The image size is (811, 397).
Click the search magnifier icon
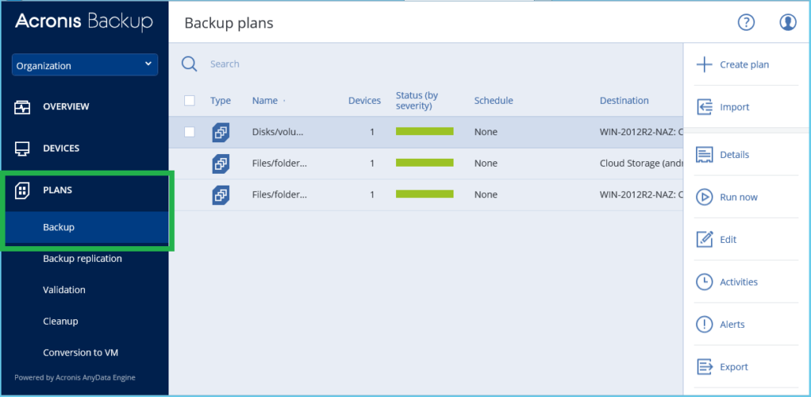(189, 64)
